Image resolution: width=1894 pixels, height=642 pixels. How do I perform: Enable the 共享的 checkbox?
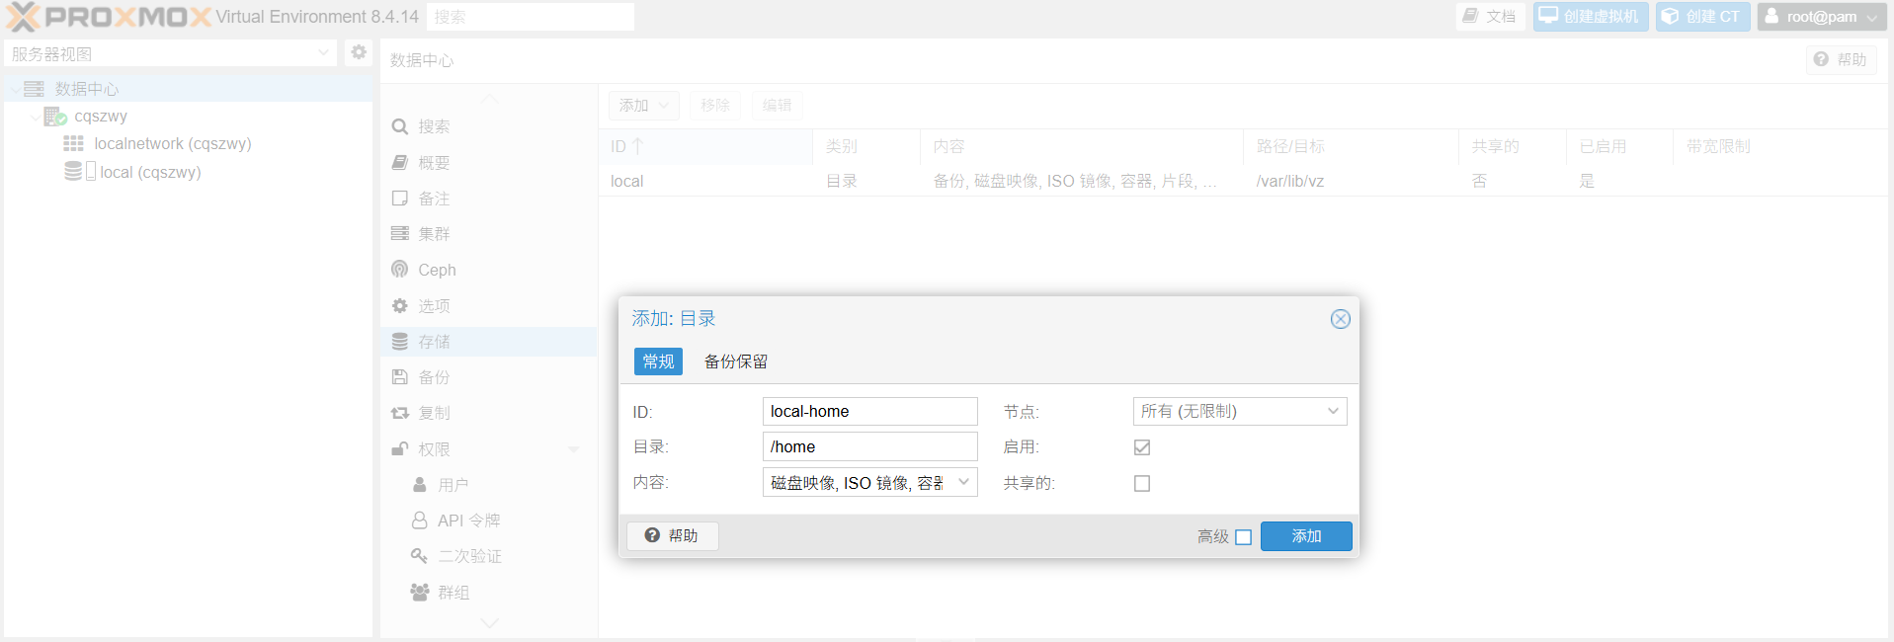pos(1142,483)
